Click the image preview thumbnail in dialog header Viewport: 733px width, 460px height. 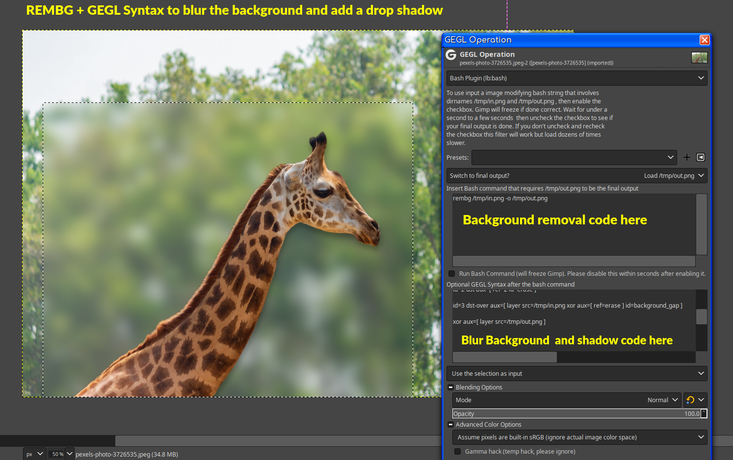(x=700, y=57)
